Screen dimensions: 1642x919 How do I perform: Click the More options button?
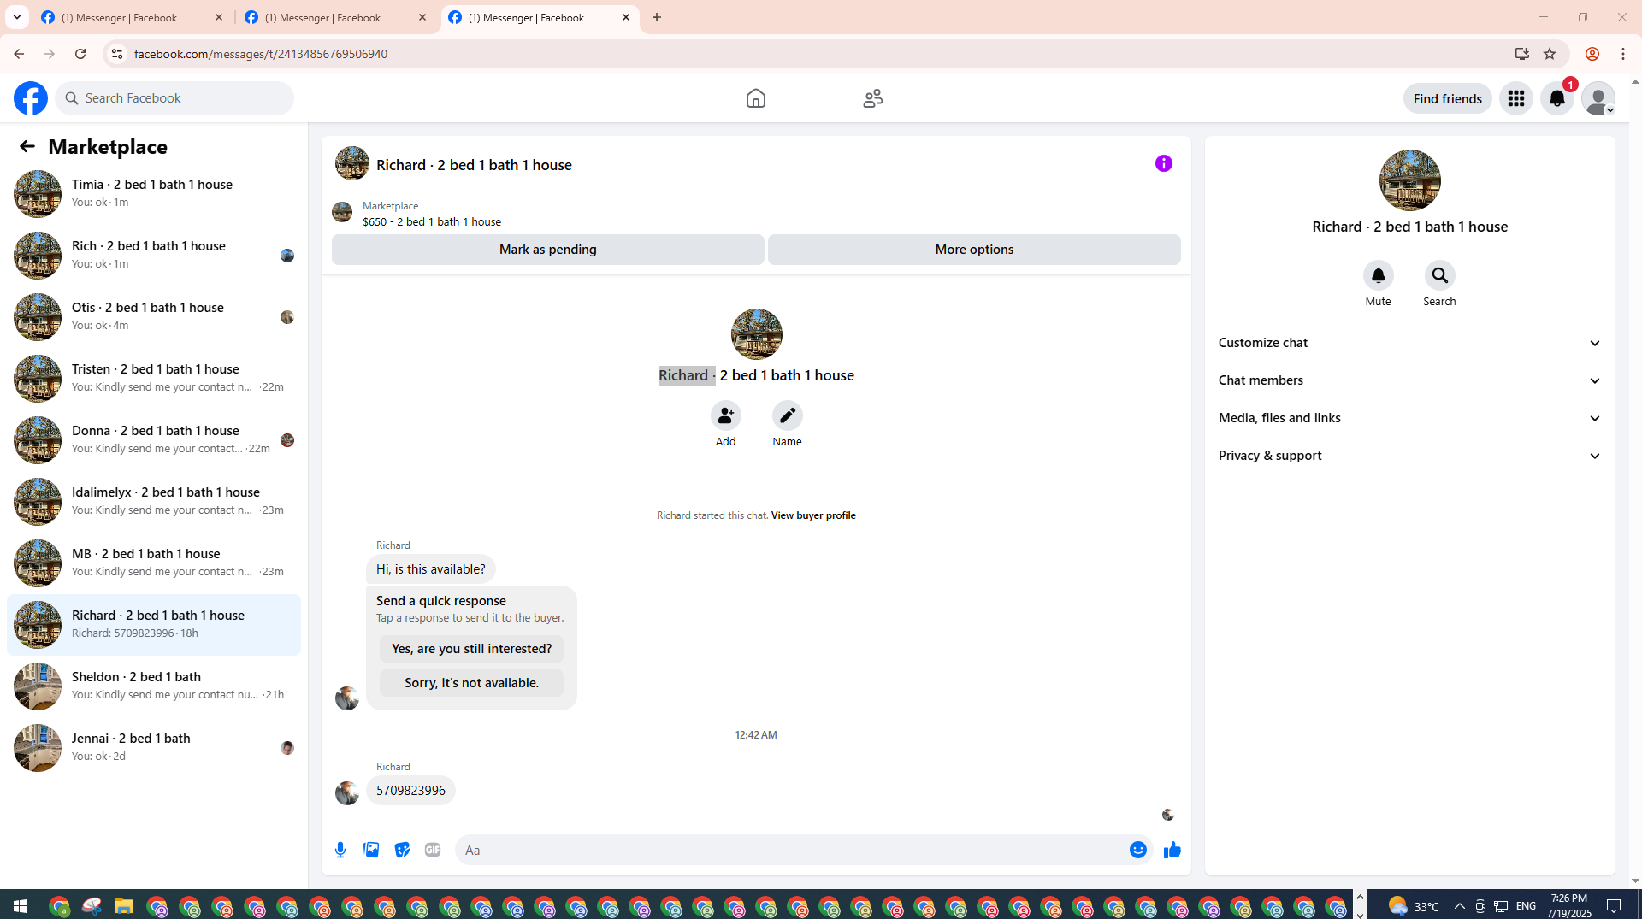coord(974,250)
